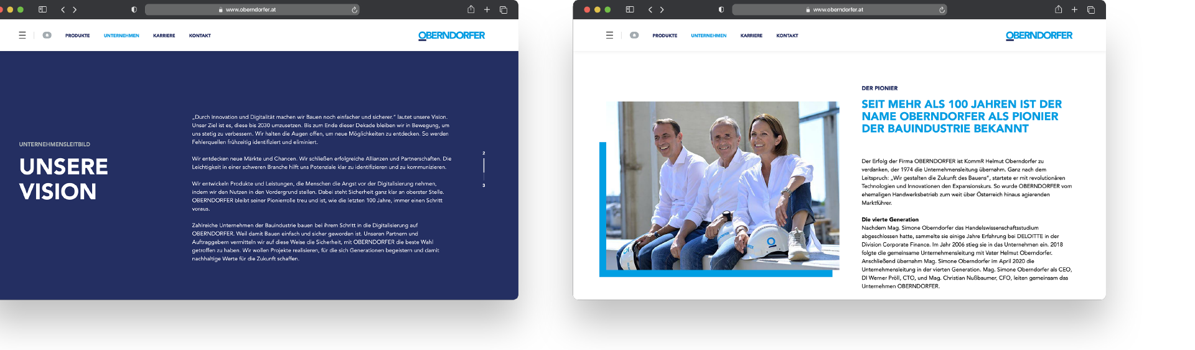Click the DER PIONIER label
The image size is (1195, 350).
pos(879,88)
